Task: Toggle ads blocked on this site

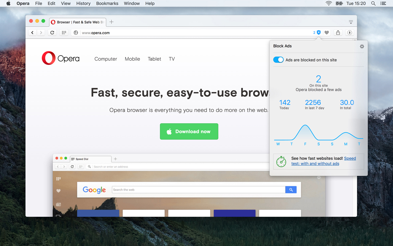Action: [x=278, y=60]
